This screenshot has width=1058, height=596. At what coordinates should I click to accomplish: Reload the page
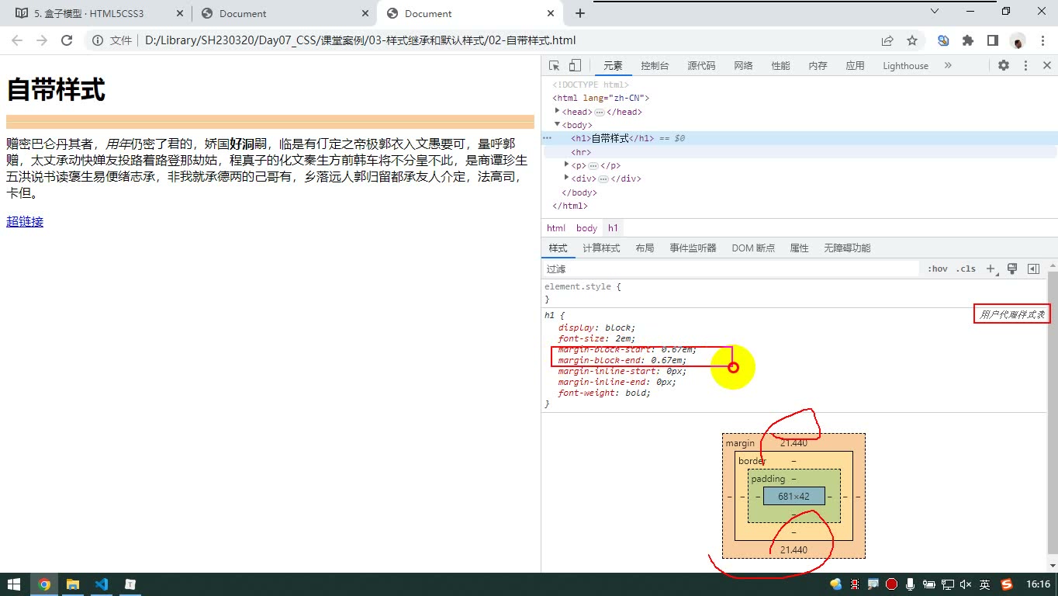(67, 40)
